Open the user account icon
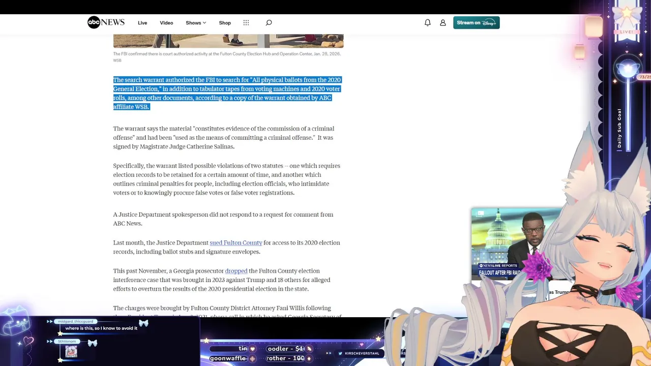The image size is (651, 366). click(443, 22)
